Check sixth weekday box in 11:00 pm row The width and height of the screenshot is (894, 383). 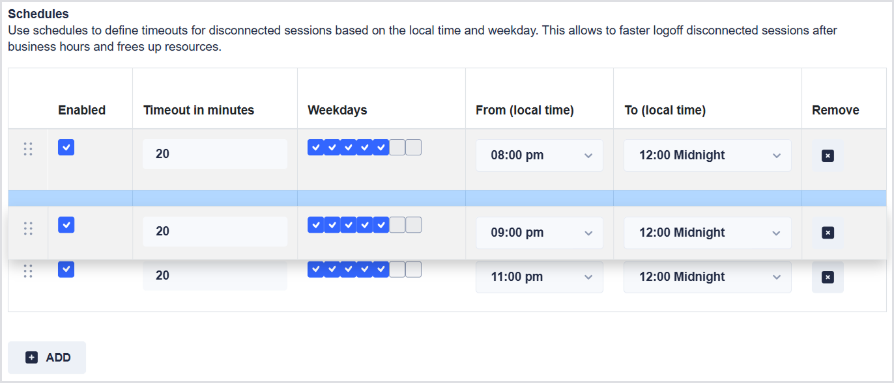pyautogui.click(x=397, y=269)
